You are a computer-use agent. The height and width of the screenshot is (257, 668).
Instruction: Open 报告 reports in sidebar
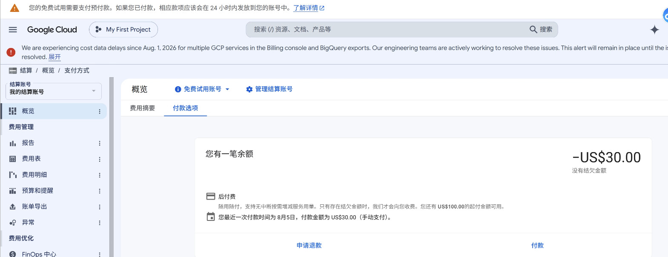pos(28,143)
